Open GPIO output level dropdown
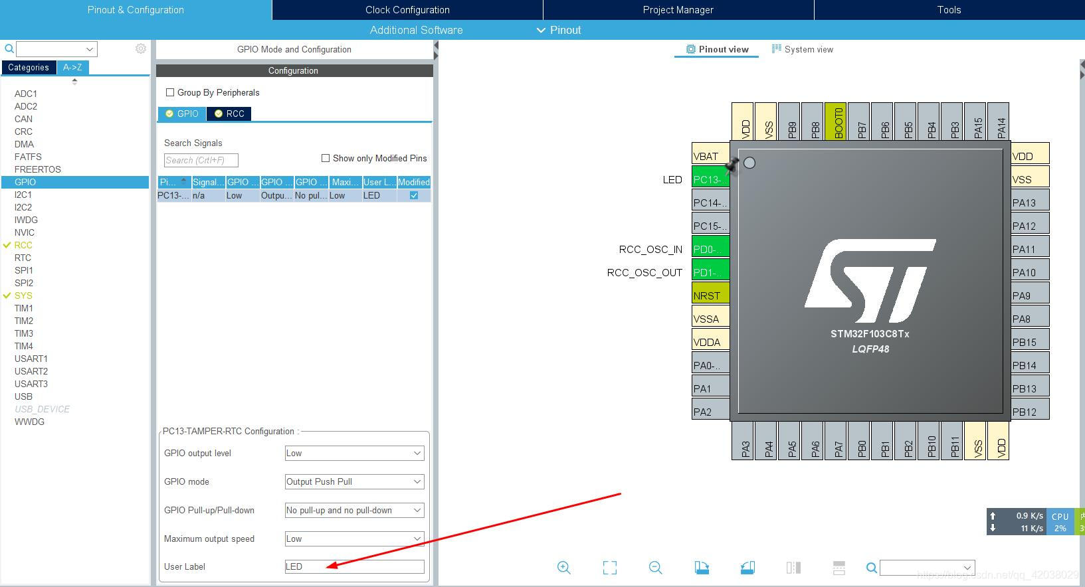1085x587 pixels. (x=354, y=453)
